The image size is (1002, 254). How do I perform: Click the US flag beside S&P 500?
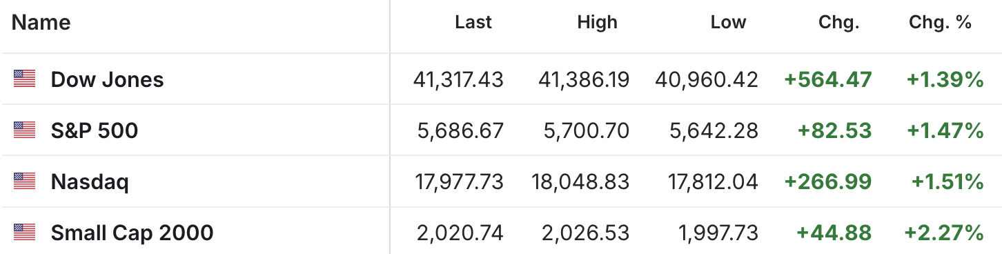(x=24, y=130)
